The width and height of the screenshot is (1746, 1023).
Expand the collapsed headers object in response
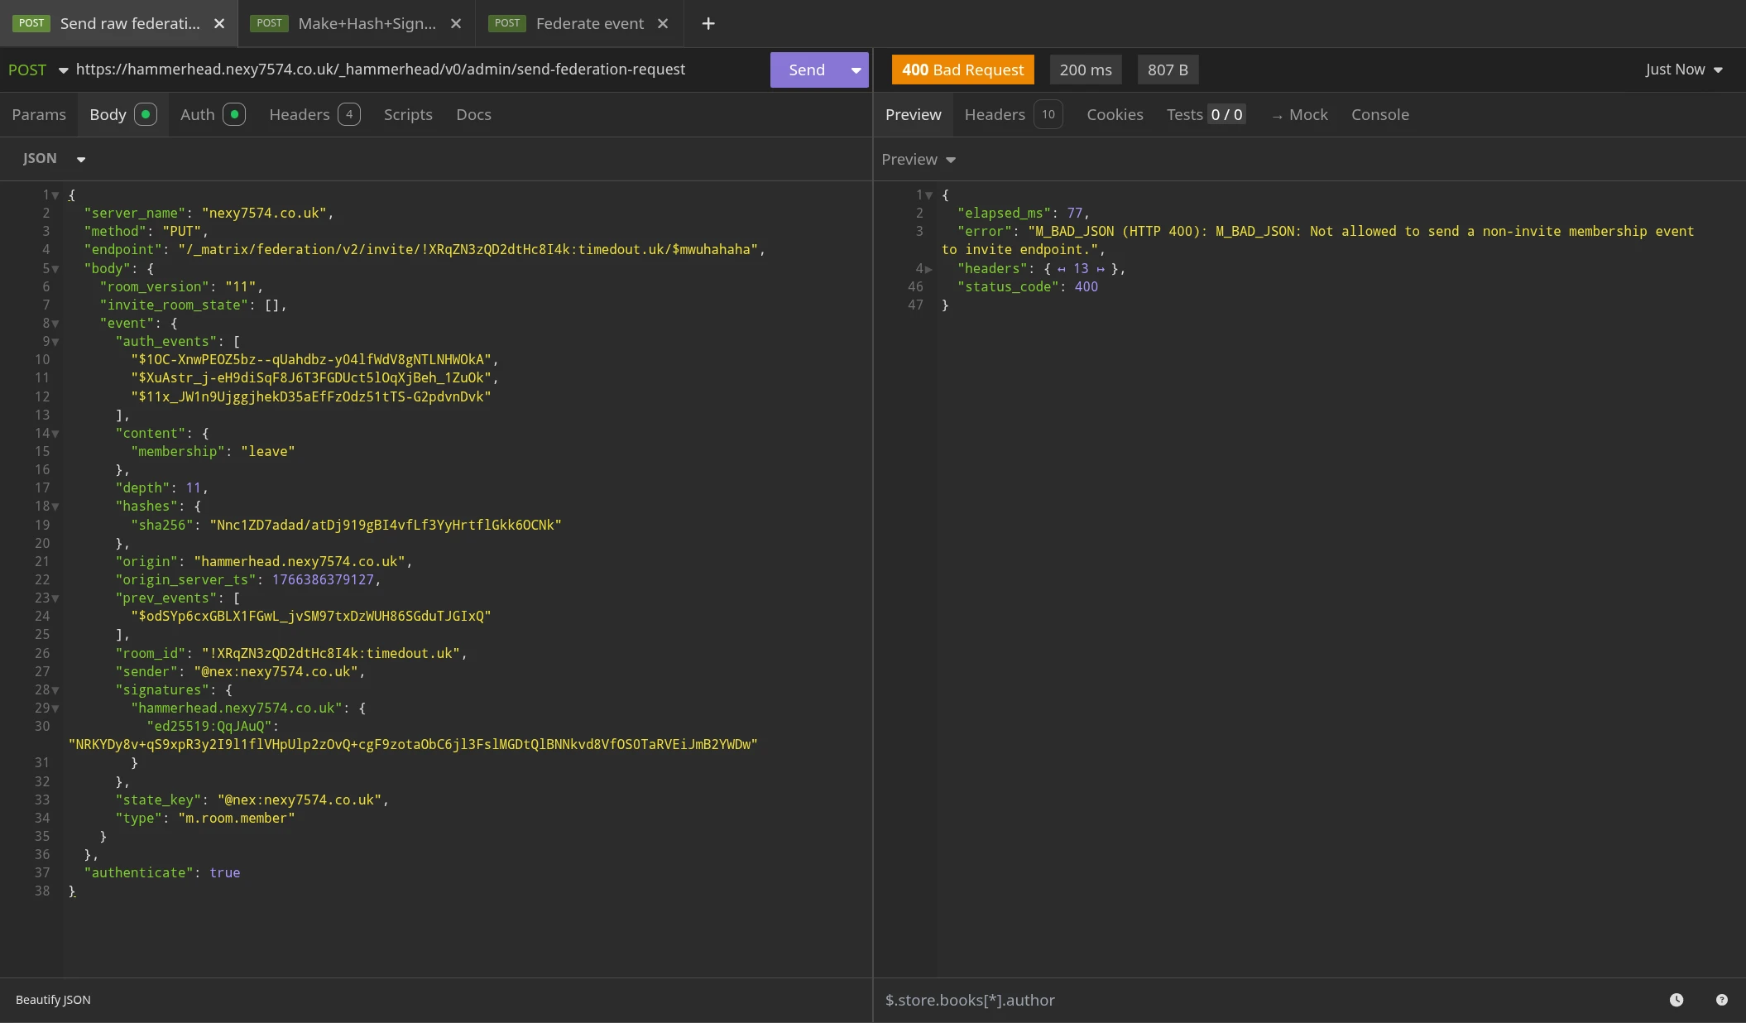pos(928,269)
